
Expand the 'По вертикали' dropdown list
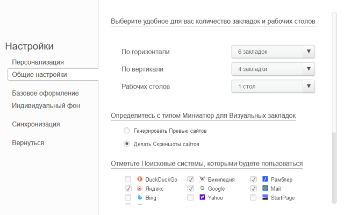click(x=273, y=69)
